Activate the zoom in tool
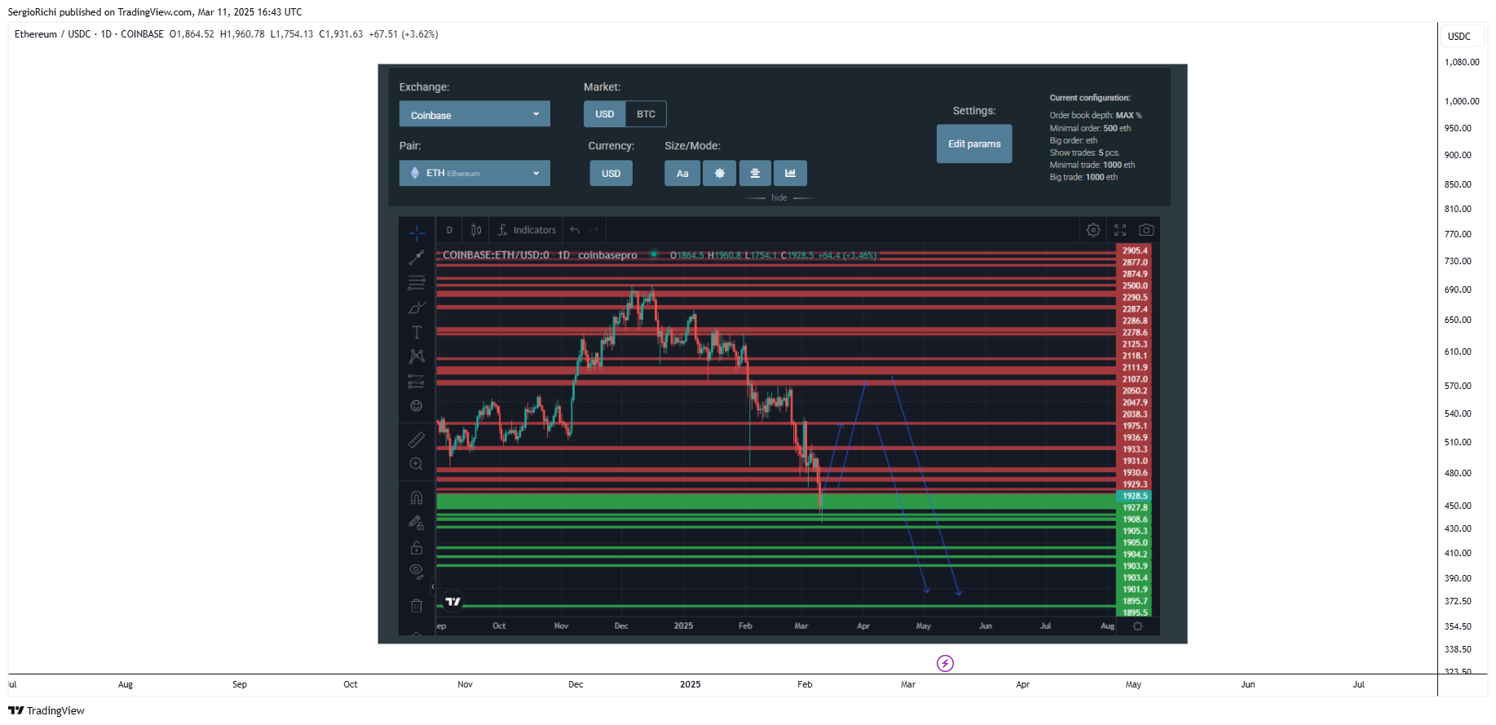1496x725 pixels. (x=417, y=464)
